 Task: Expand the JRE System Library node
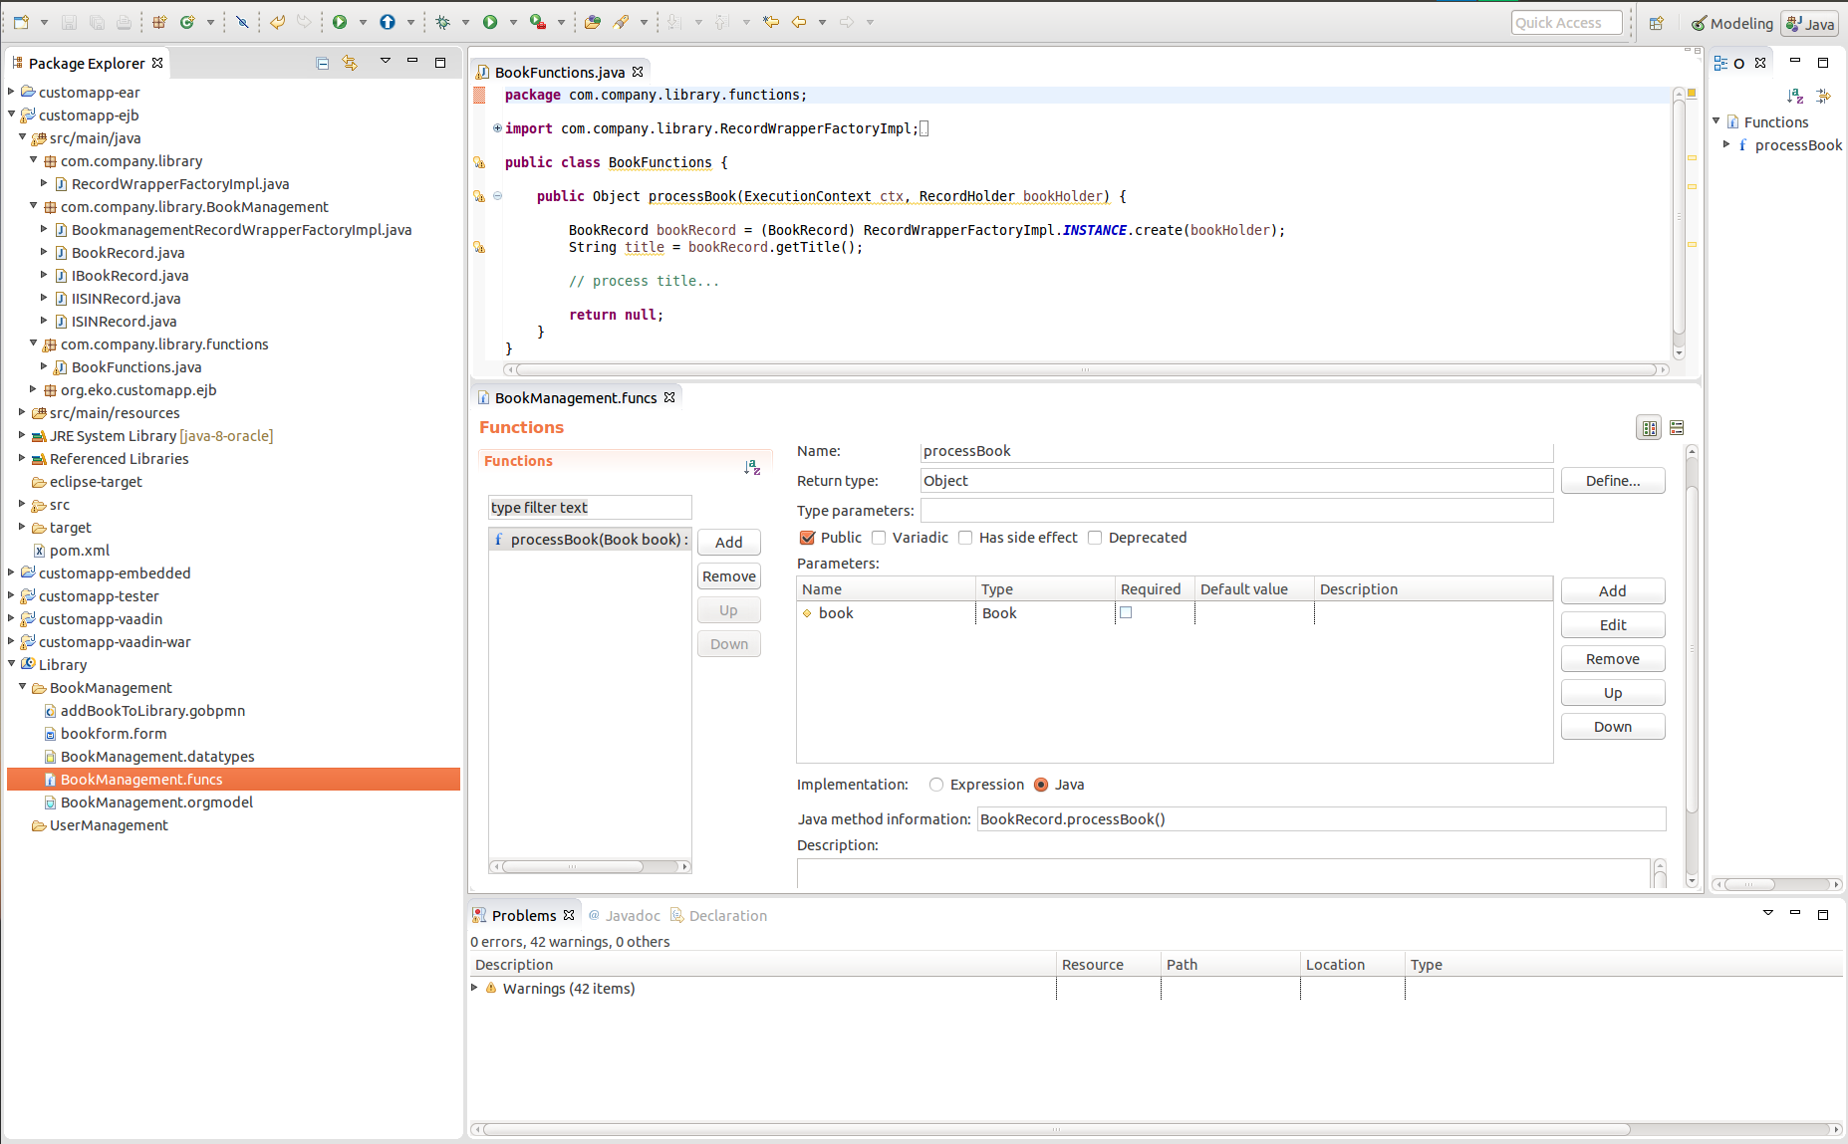22,435
